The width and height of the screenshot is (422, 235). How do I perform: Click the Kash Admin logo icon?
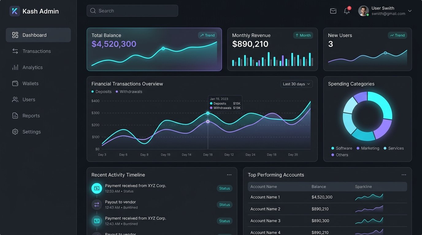point(15,11)
